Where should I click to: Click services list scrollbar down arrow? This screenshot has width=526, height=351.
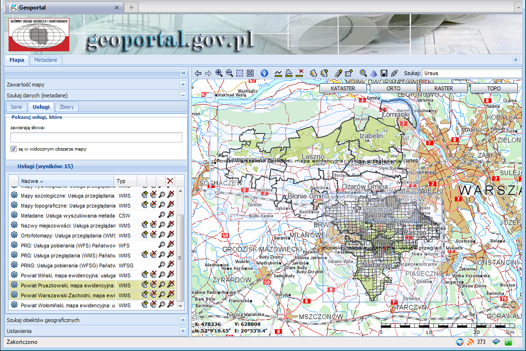[180, 306]
